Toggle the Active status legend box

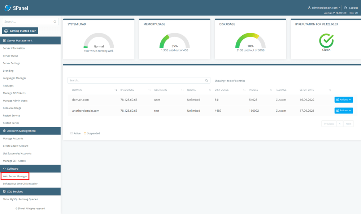click(71, 133)
